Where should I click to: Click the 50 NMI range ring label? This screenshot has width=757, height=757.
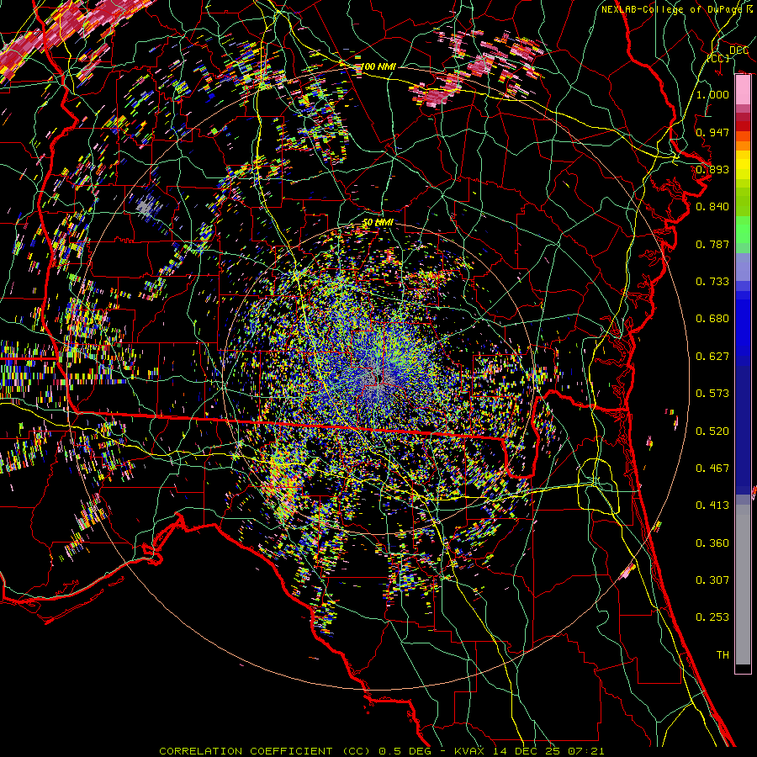pyautogui.click(x=378, y=223)
